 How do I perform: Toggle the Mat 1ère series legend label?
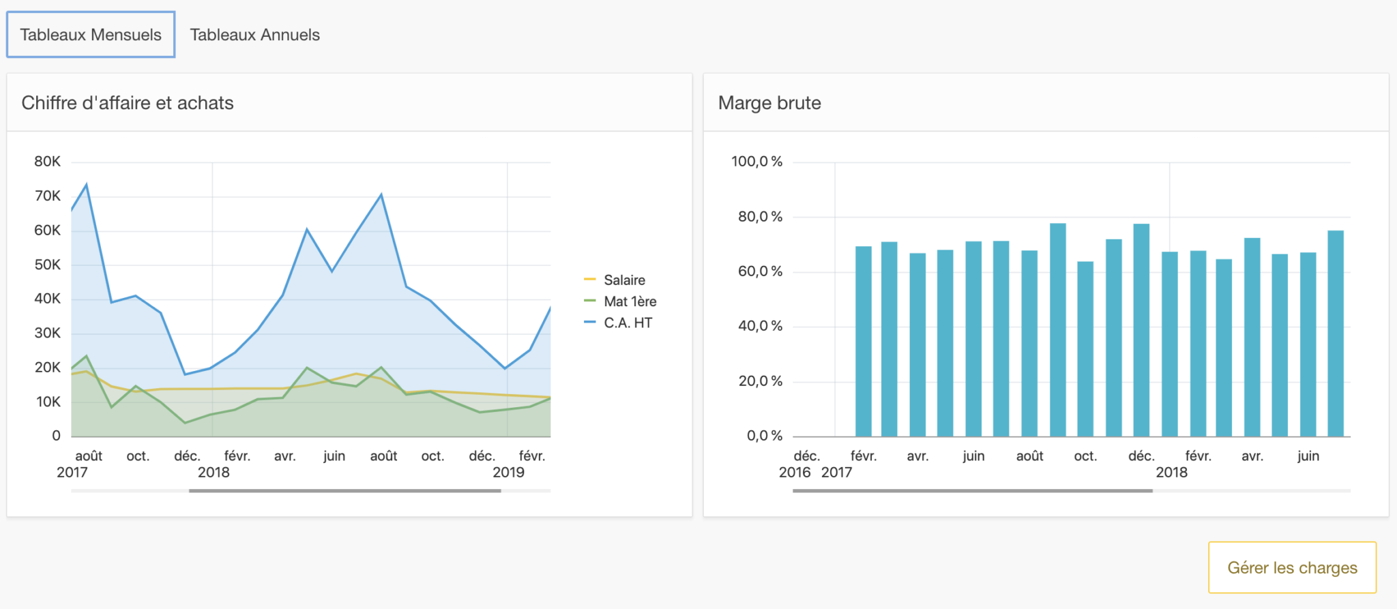coord(630,301)
